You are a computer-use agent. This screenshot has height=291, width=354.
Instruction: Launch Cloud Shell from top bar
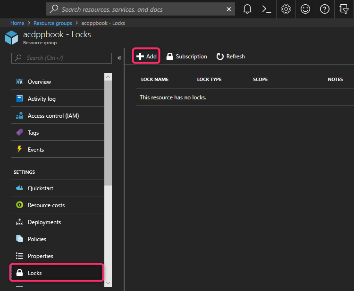coord(266,9)
